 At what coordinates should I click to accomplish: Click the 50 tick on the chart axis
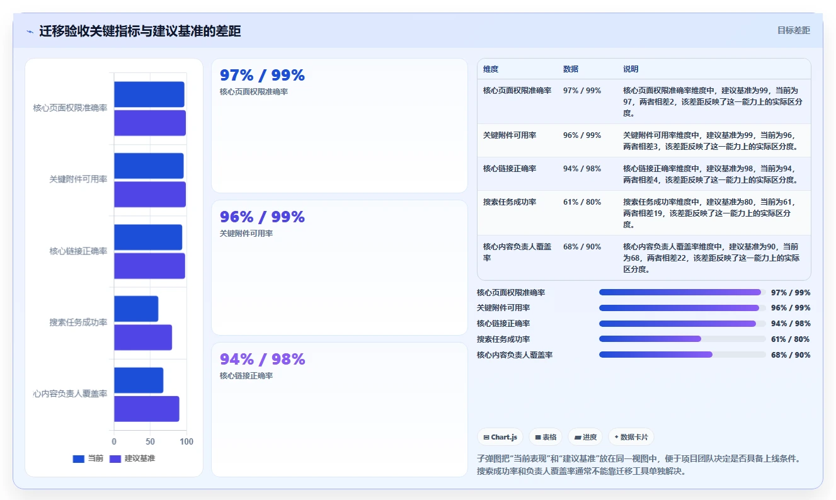pos(150,442)
